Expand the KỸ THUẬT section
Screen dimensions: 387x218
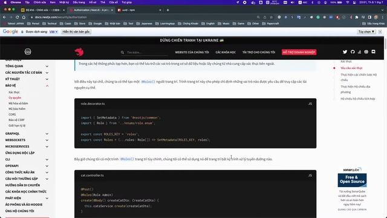click(47, 79)
